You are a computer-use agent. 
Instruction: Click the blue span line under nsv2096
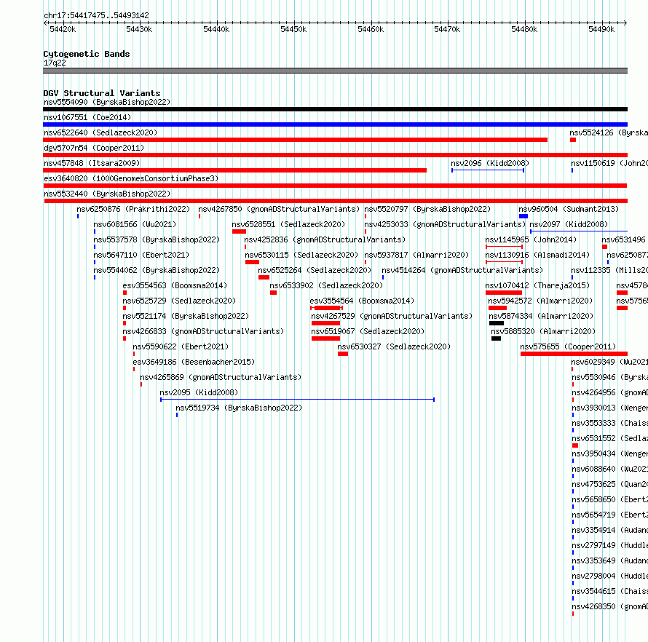tap(488, 170)
